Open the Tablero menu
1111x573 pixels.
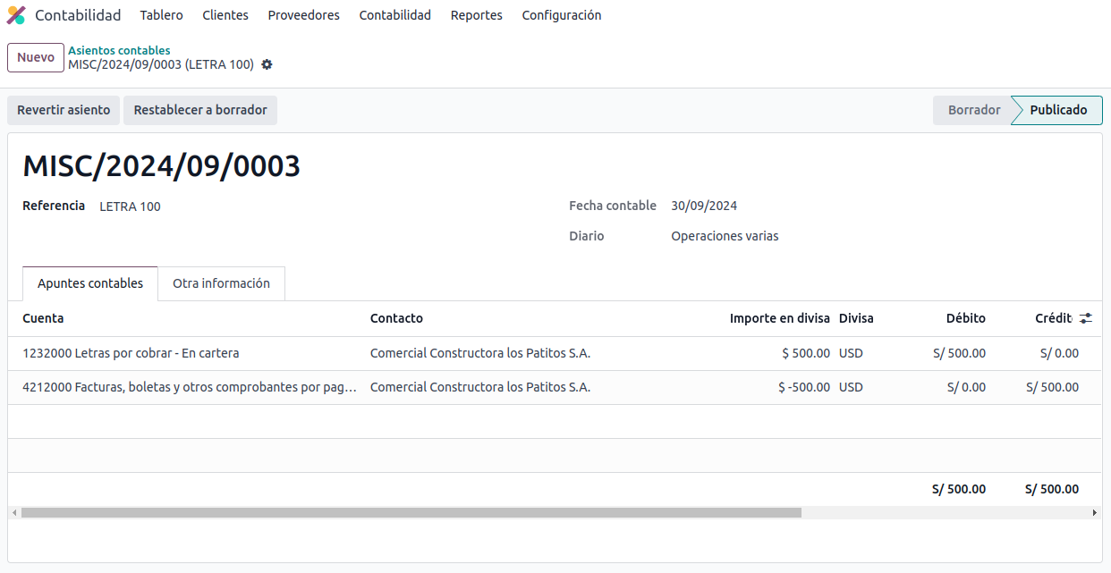[162, 15]
